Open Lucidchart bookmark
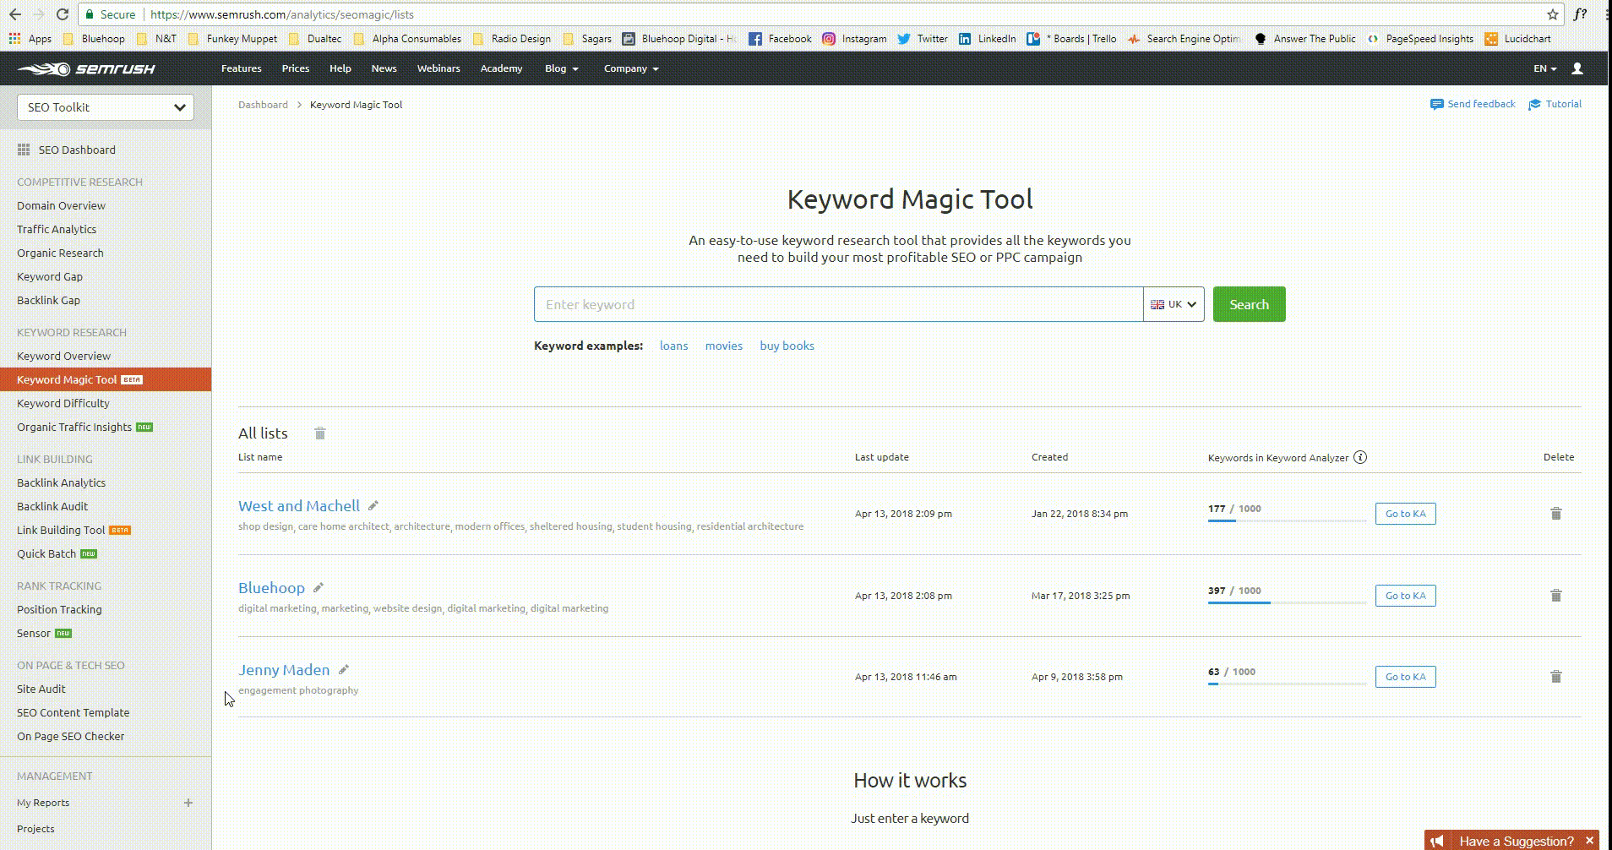1612x850 pixels. [x=1517, y=39]
